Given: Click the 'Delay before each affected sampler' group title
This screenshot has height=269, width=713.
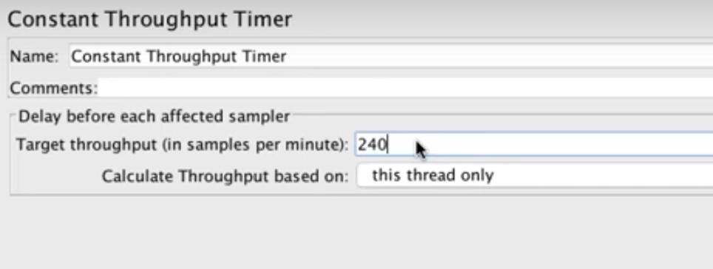Looking at the screenshot, I should click(x=154, y=117).
